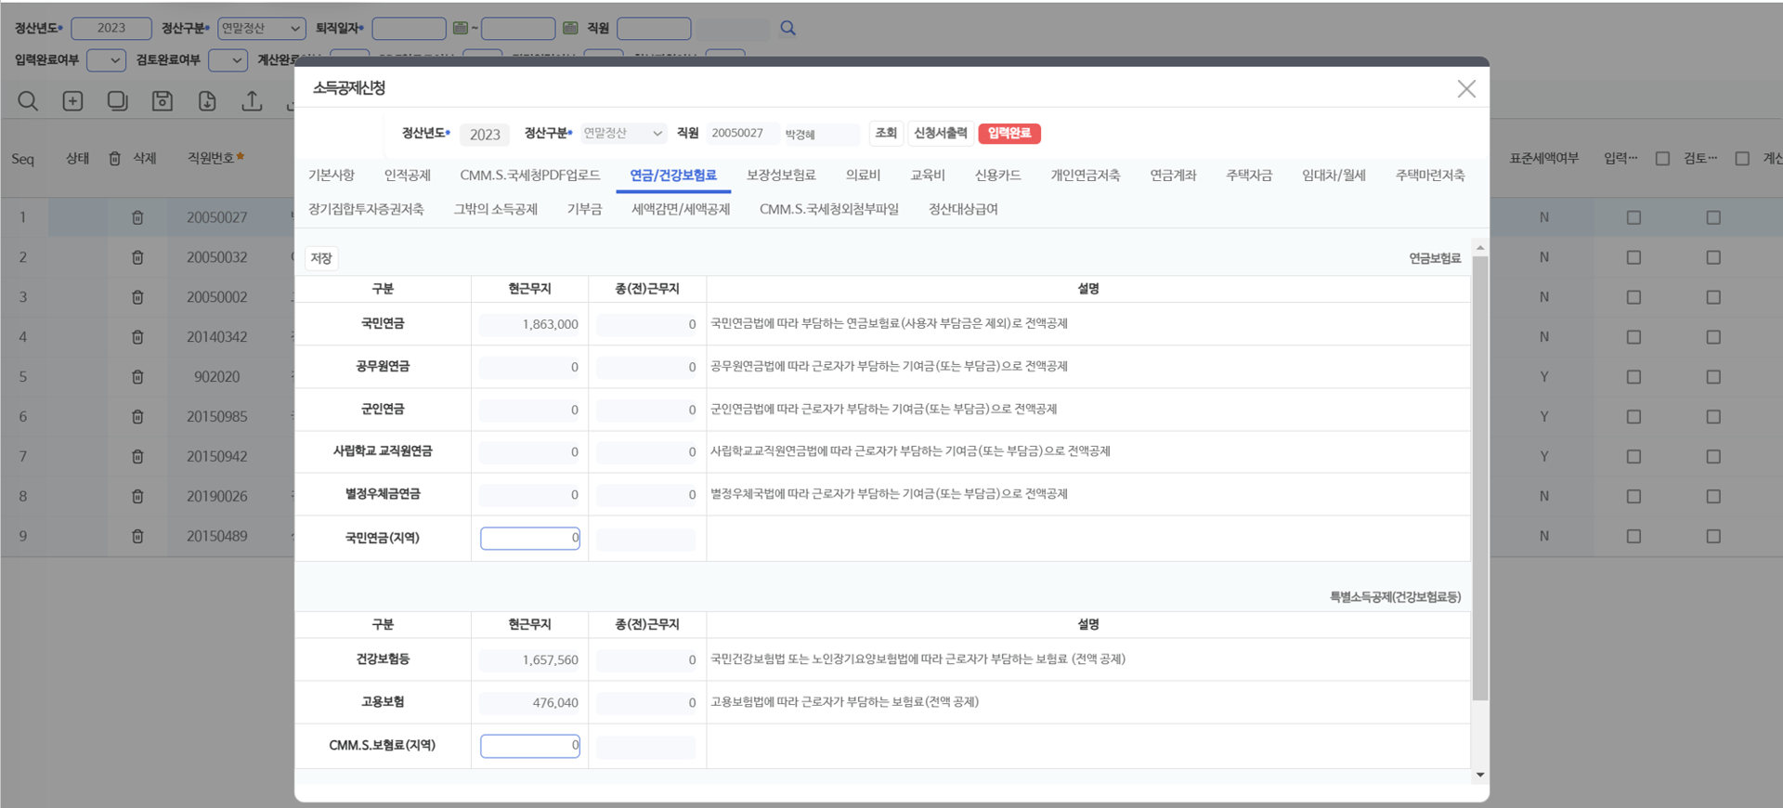This screenshot has width=1783, height=808.
Task: Click the search magnifier icon beside 직원 field
Action: [787, 28]
